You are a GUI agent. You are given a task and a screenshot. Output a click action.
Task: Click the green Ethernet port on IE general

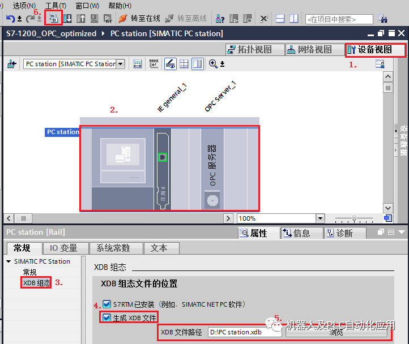tap(163, 157)
